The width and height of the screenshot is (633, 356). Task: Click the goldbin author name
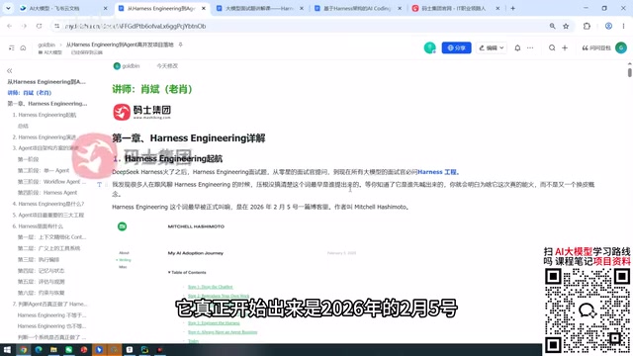pyautogui.click(x=131, y=66)
